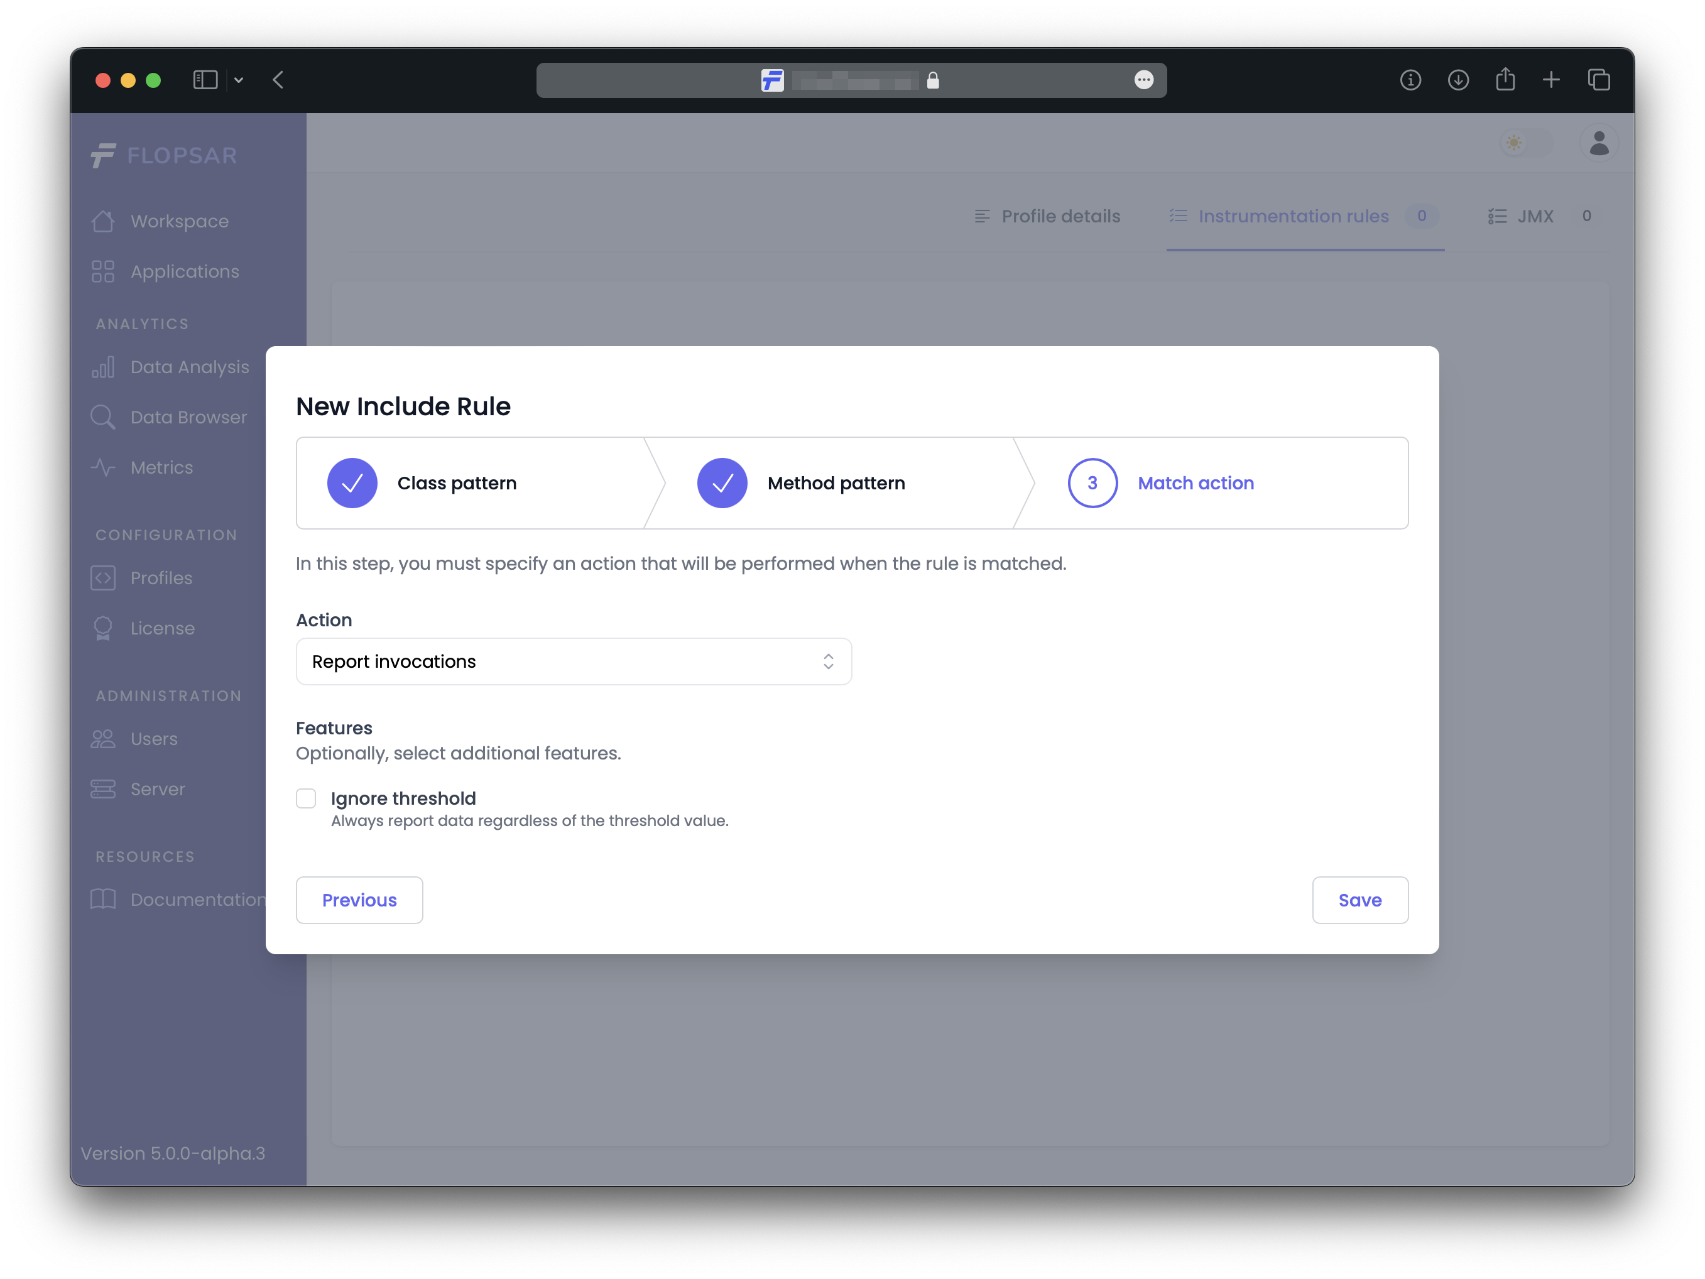This screenshot has width=1705, height=1279.
Task: Click the Server rack icon in sidebar
Action: (102, 790)
